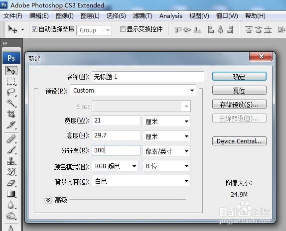286x231 pixels.
Task: Click the 存储预设(S)... button
Action: pos(239,105)
